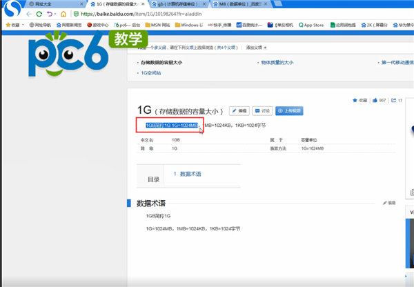Open the App Store bookmark
The height and width of the screenshot is (287, 414).
pos(311,25)
